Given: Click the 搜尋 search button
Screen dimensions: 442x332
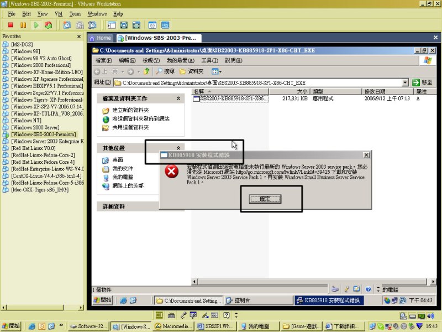Looking at the screenshot, I should click(165, 71).
